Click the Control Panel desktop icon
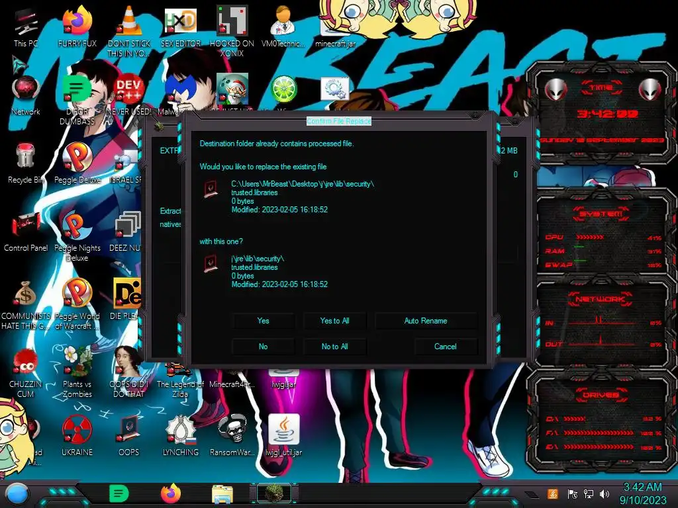 coord(26,232)
